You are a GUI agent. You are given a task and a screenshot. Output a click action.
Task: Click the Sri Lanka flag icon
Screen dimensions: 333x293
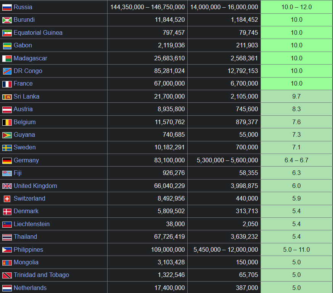pyautogui.click(x=7, y=97)
